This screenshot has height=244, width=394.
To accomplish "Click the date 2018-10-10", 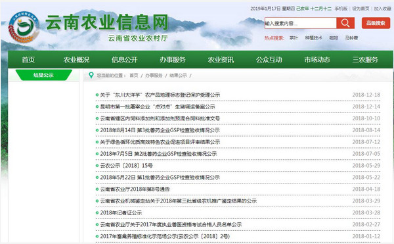I will tap(366, 118).
